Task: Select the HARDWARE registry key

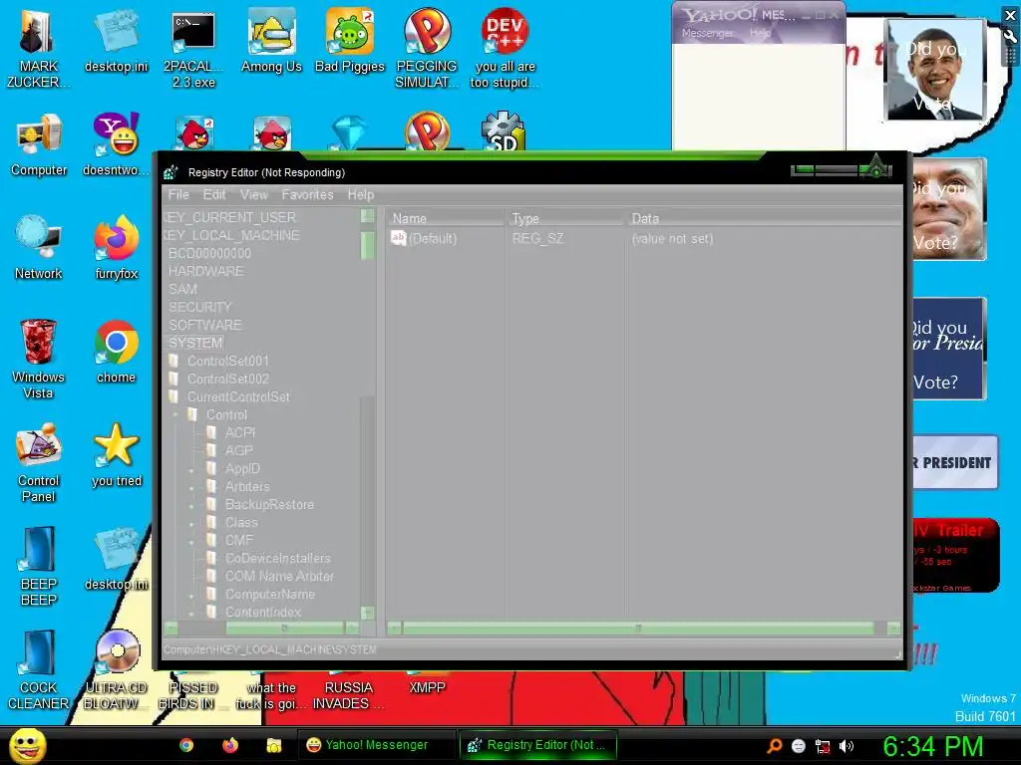Action: tap(205, 271)
